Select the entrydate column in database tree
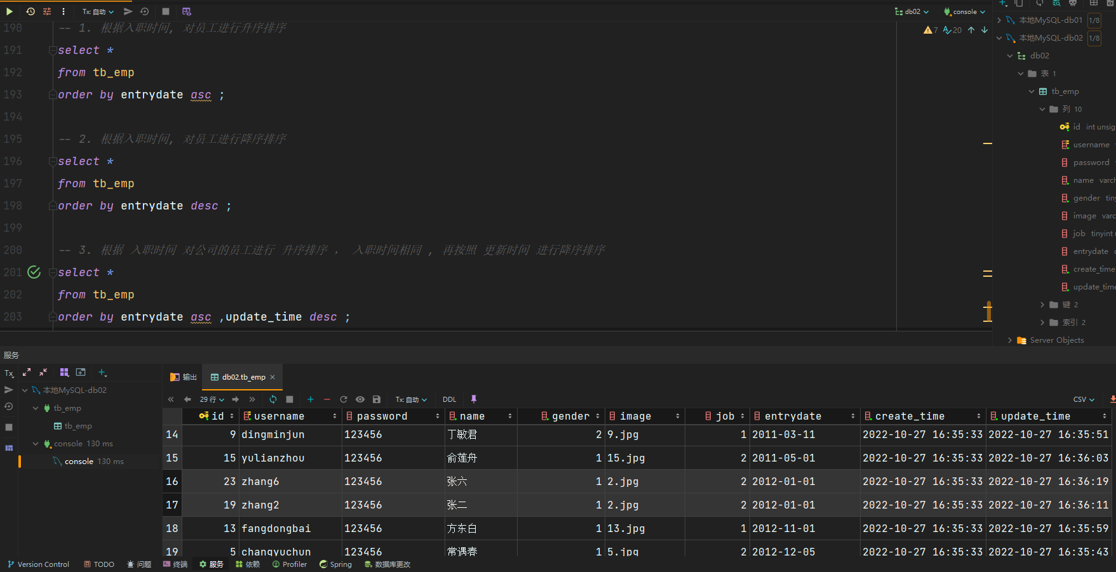The image size is (1116, 572). [x=1091, y=251]
